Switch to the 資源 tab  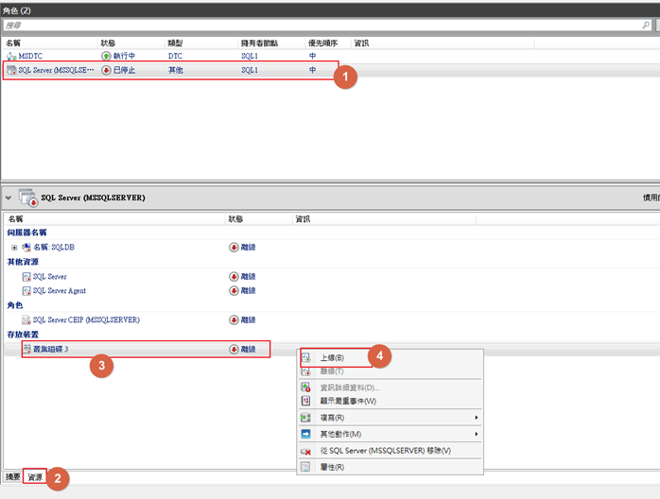(x=35, y=477)
